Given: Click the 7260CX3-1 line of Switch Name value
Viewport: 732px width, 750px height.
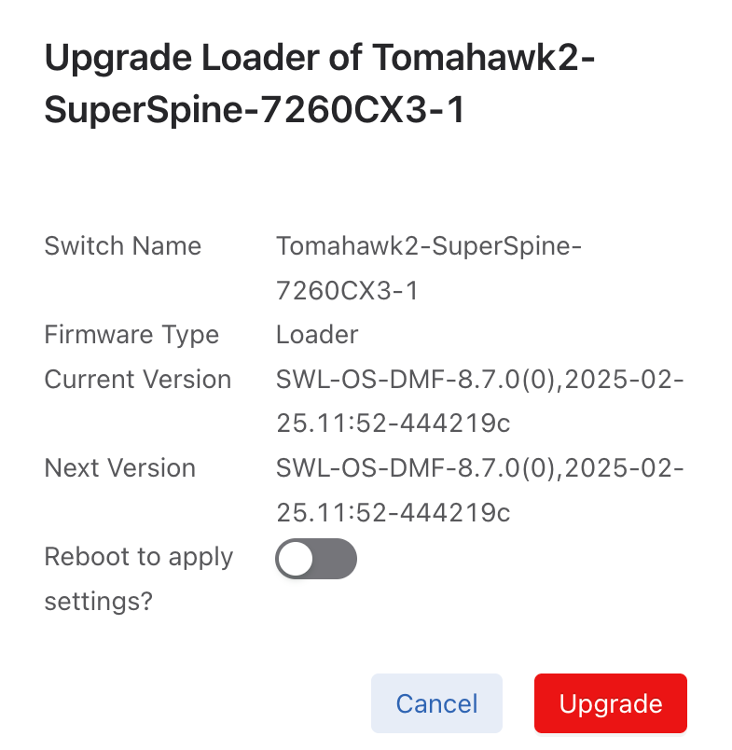Looking at the screenshot, I should [x=347, y=291].
